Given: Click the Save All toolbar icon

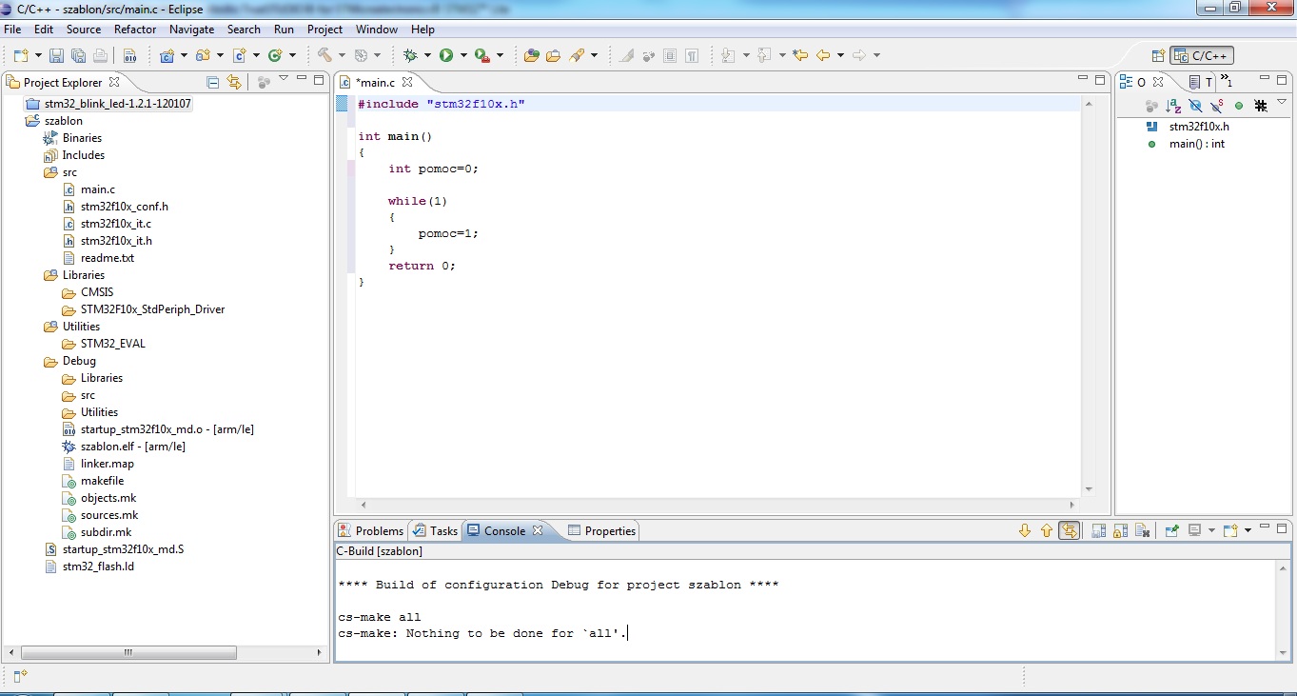Looking at the screenshot, I should (78, 55).
